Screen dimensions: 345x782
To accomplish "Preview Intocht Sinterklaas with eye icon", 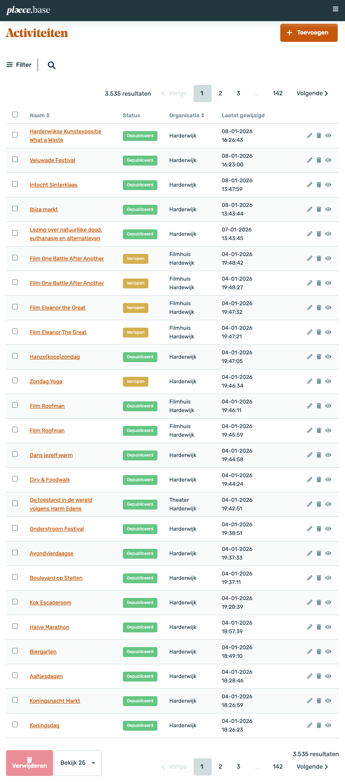I will pos(328,185).
